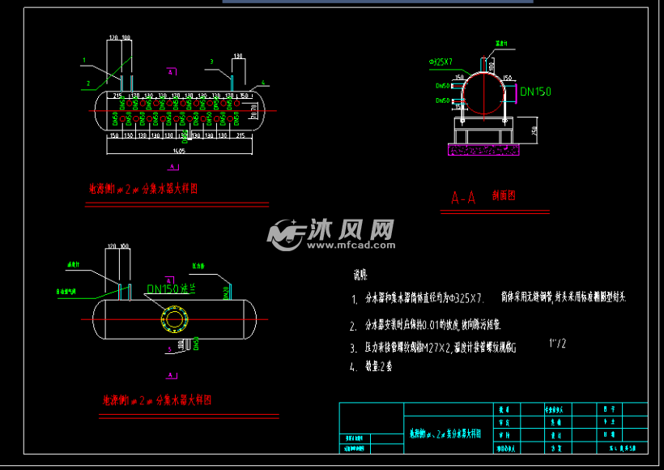This screenshot has height=470, width=664.
Task: Select the Φ325X7 label above section view
Action: click(x=441, y=62)
